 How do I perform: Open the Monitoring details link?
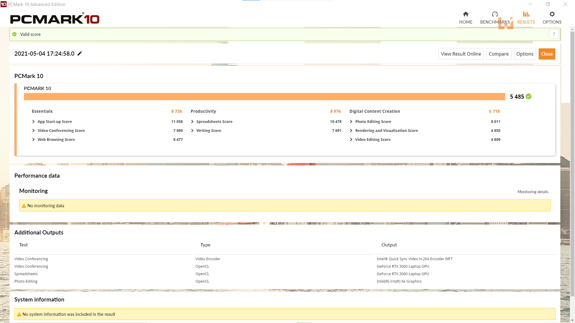click(x=533, y=192)
